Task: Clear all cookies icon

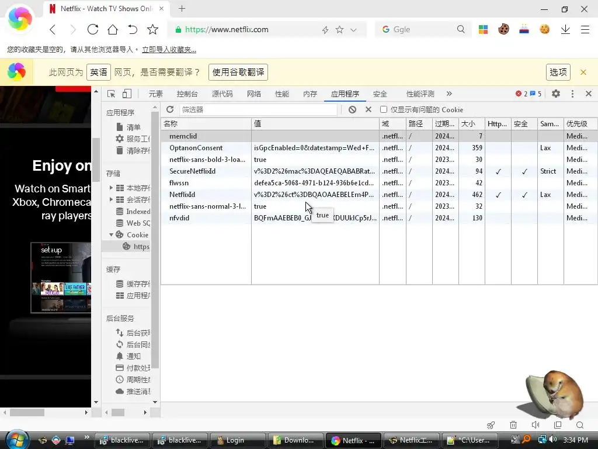Action: [352, 109]
